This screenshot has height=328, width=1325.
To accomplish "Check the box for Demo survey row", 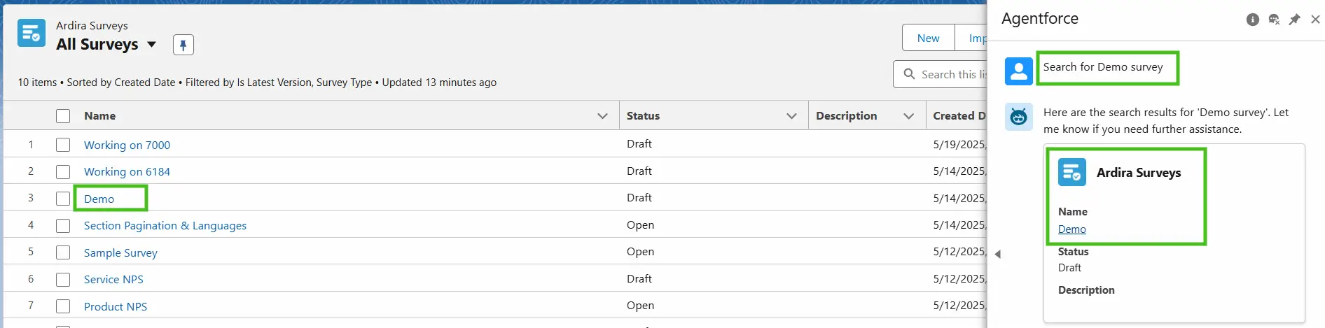I will pos(63,199).
